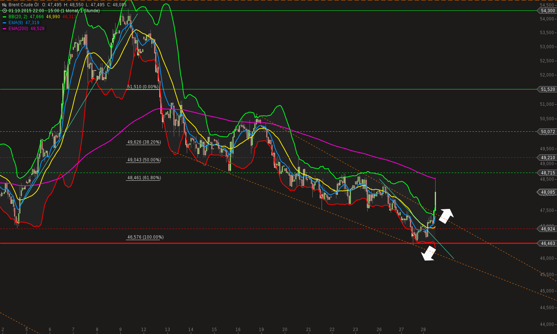
Task: Click the 54,300 price level tag
Action: 548,11
